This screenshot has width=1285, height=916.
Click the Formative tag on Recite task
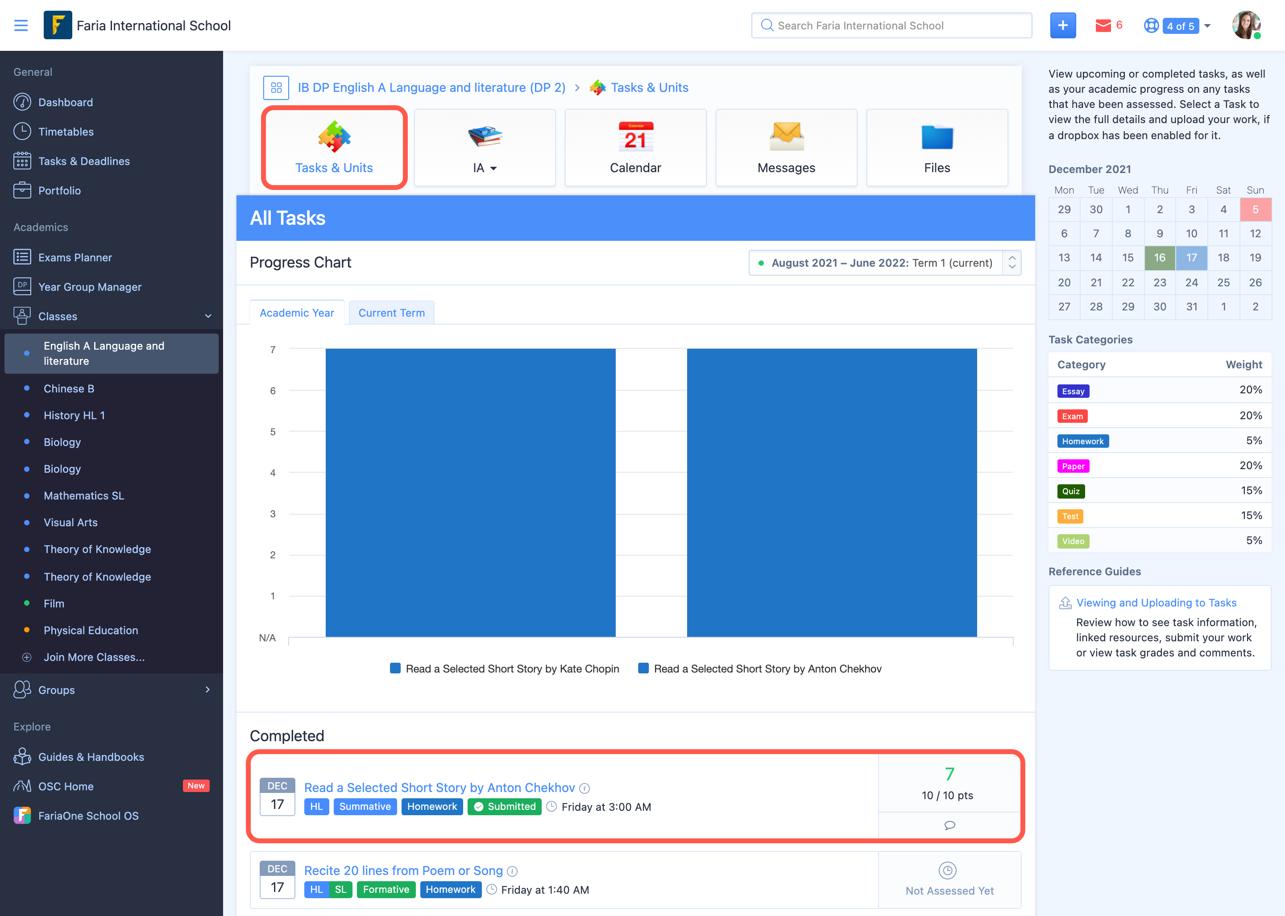click(386, 890)
